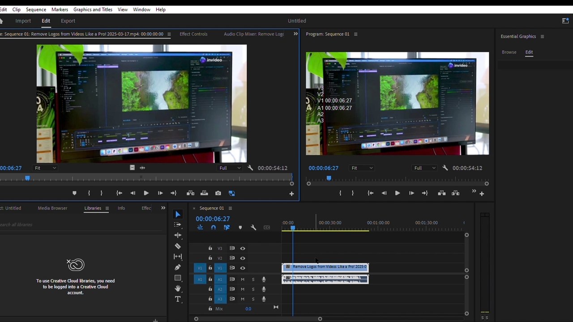Select the Type tool
The height and width of the screenshot is (322, 573).
pyautogui.click(x=178, y=299)
